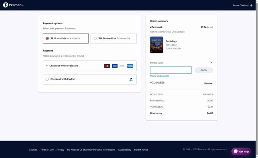Click the Visa card icon

114,66
